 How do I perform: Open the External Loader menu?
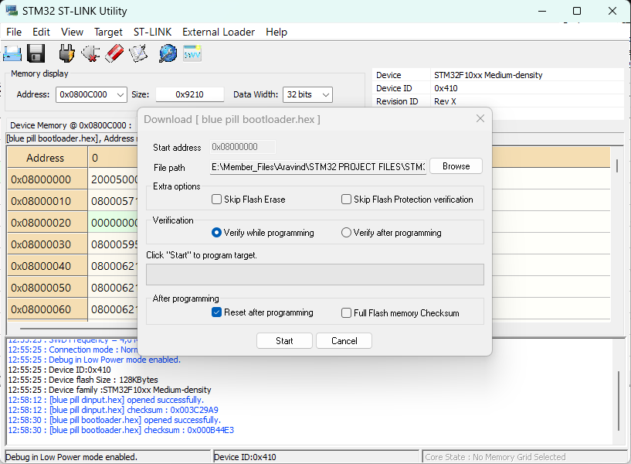pos(219,32)
